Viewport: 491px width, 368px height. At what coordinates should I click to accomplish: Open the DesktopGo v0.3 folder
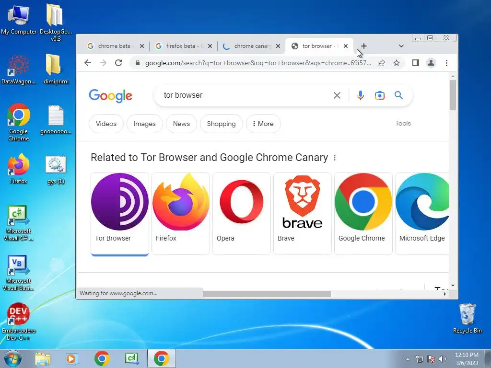click(x=56, y=23)
